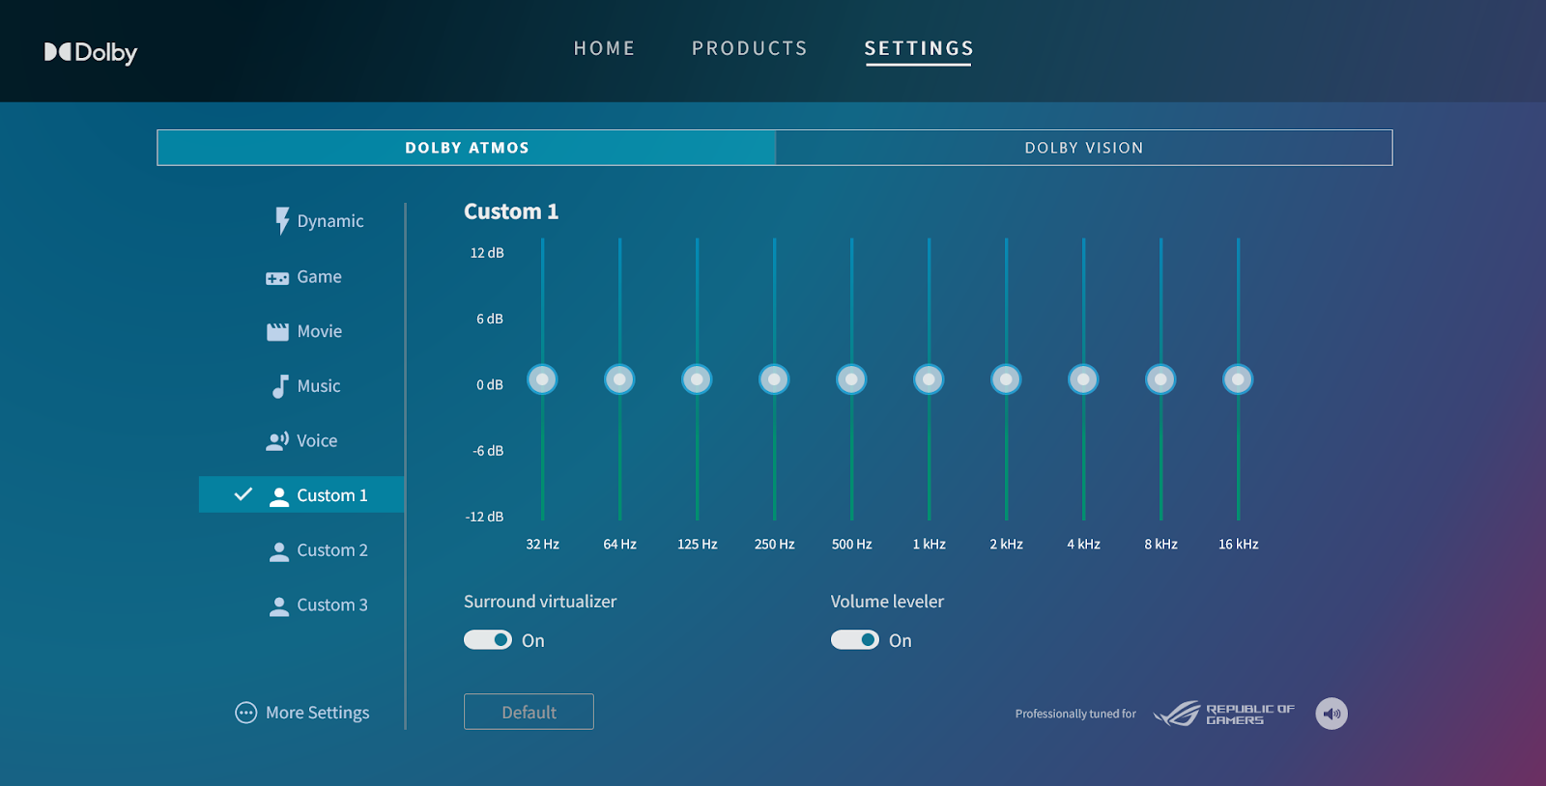This screenshot has height=786, width=1546.
Task: Click the Professionally tuned for text
Action: point(1075,714)
